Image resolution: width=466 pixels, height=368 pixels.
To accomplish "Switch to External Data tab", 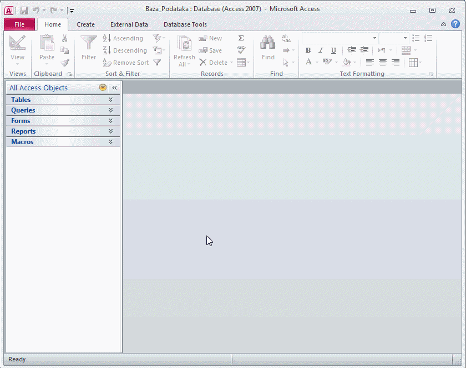I will [129, 24].
